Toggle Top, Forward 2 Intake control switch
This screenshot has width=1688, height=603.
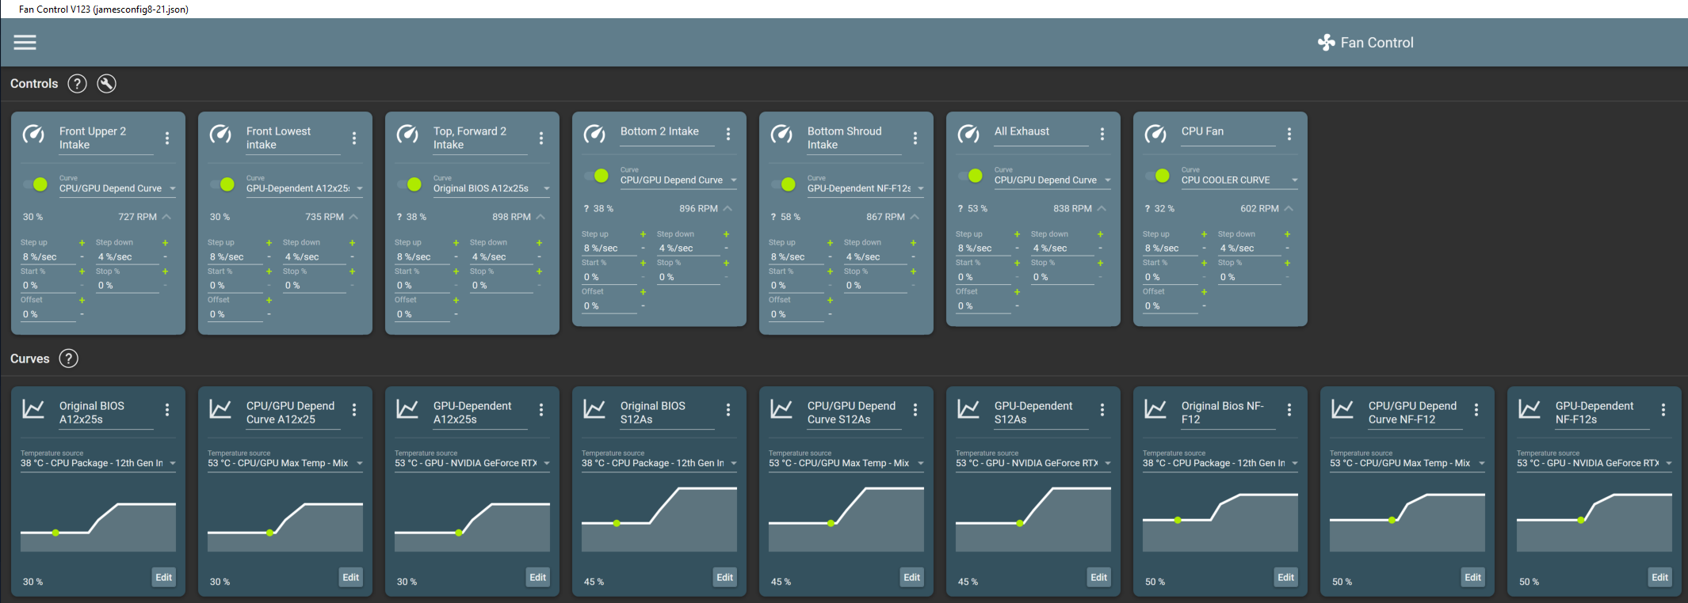click(410, 184)
